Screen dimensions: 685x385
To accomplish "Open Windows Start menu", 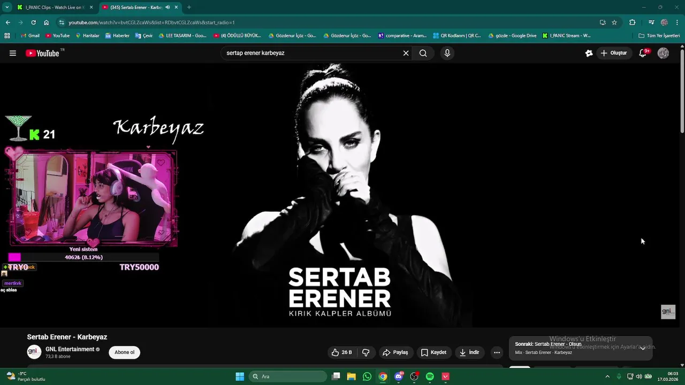I will click(240, 376).
